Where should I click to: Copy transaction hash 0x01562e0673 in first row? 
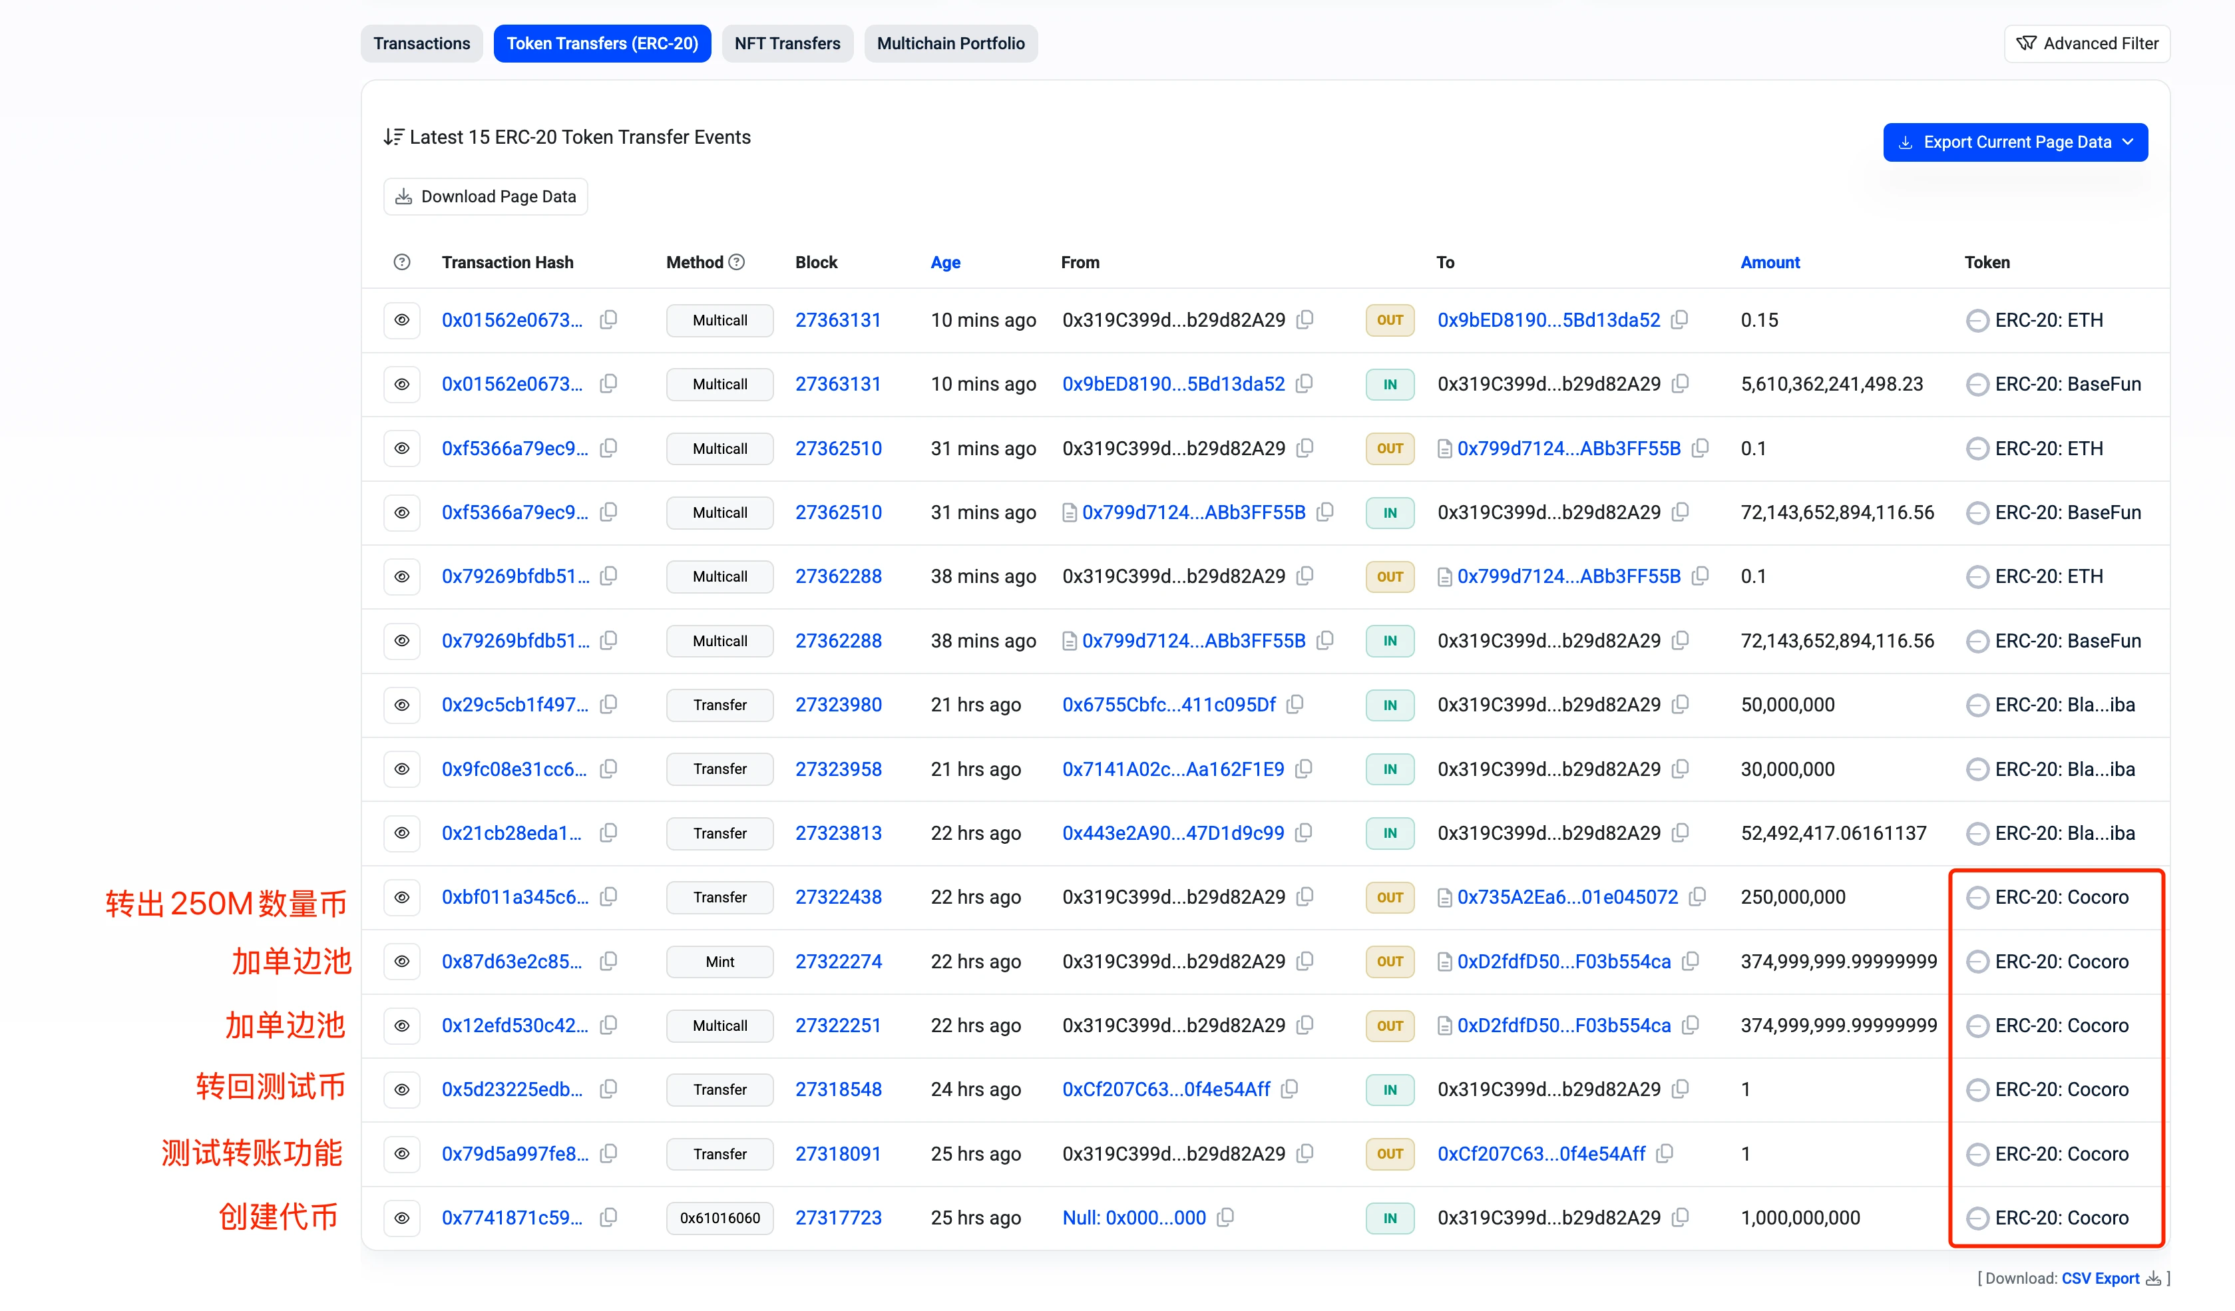tap(608, 319)
